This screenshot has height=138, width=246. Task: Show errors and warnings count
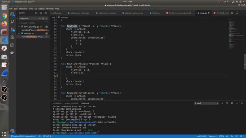pos(47,136)
